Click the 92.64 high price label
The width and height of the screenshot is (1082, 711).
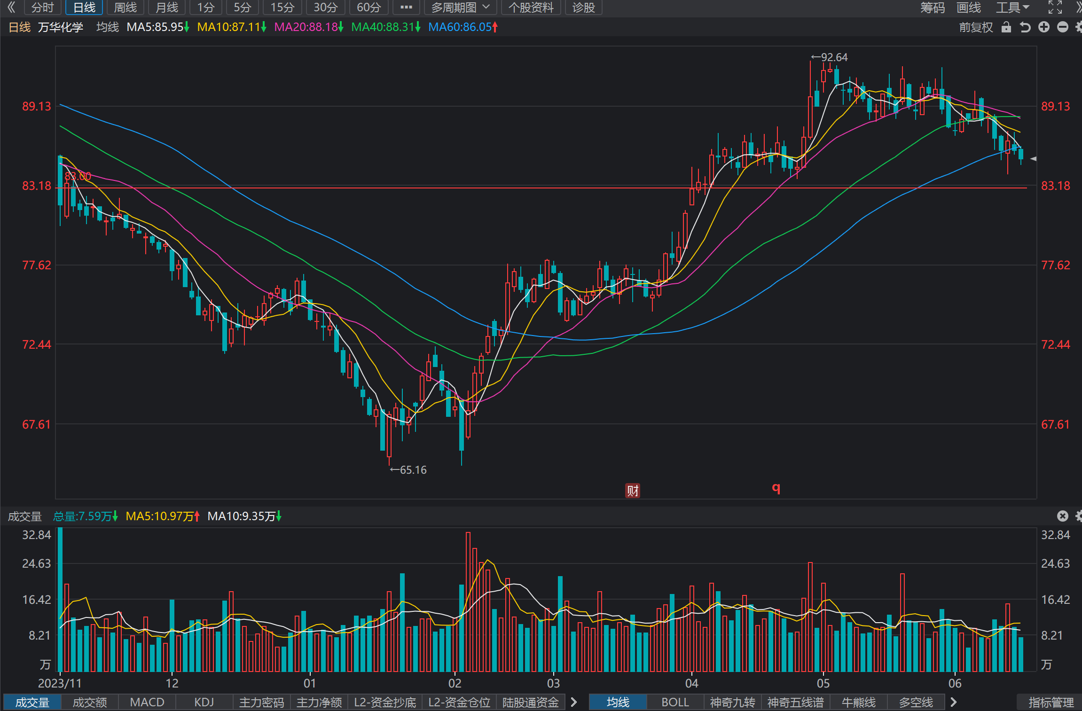pos(829,57)
